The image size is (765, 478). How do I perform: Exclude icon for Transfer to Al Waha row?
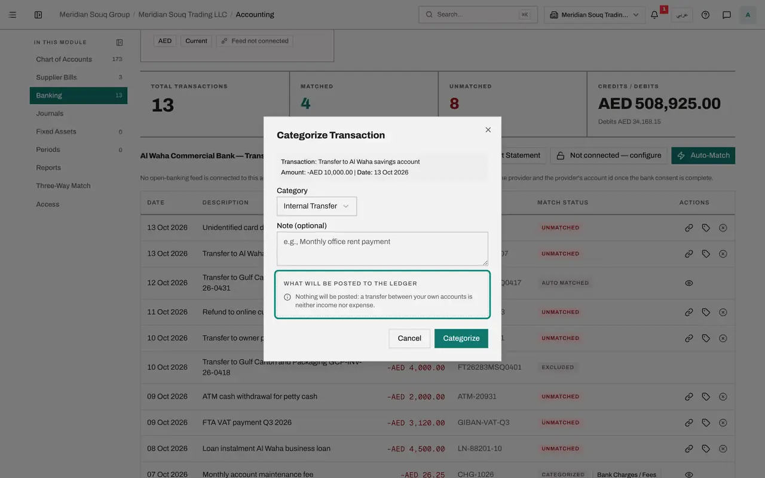pyautogui.click(x=723, y=254)
